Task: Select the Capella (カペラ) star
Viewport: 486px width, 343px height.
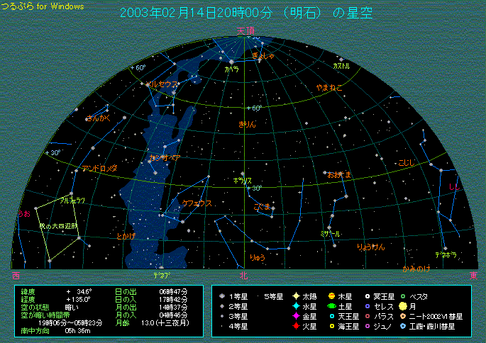Action: click(x=232, y=62)
